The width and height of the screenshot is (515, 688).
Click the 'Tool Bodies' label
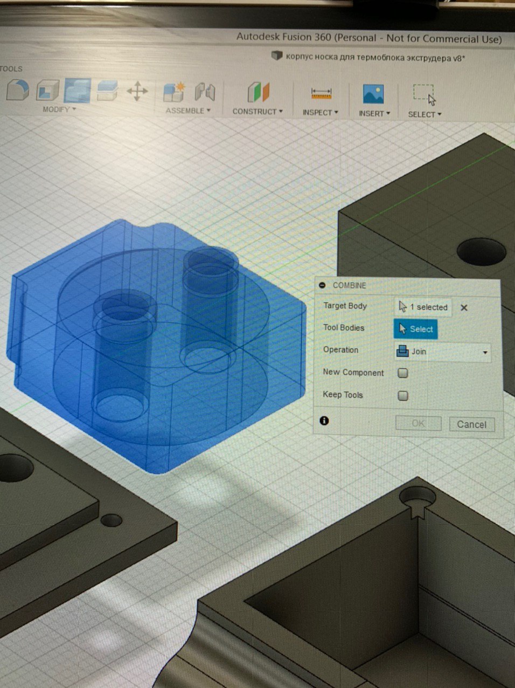pyautogui.click(x=344, y=327)
